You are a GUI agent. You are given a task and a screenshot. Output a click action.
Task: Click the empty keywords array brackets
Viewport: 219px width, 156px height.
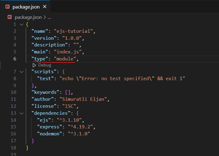pos(68,92)
